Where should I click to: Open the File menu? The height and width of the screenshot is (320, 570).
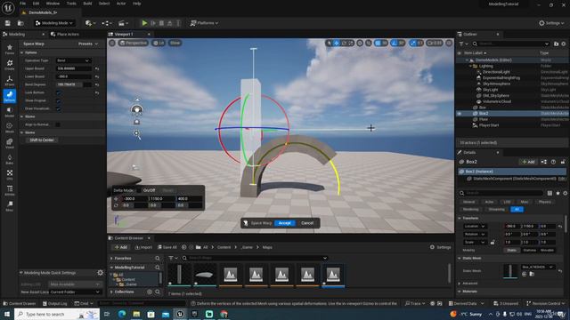(x=22, y=4)
